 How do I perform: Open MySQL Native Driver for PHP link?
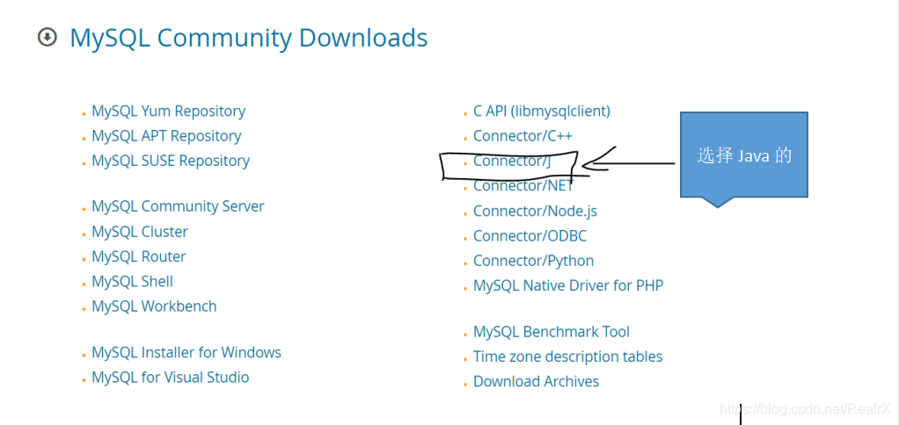click(568, 285)
